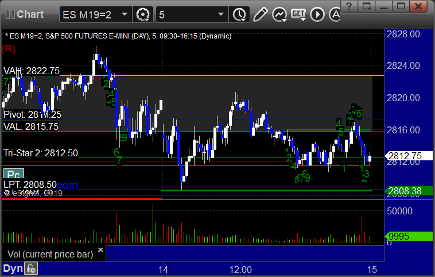The height and width of the screenshot is (277, 435).
Task: Open the studies line-chart icon menu
Action: click(279, 14)
